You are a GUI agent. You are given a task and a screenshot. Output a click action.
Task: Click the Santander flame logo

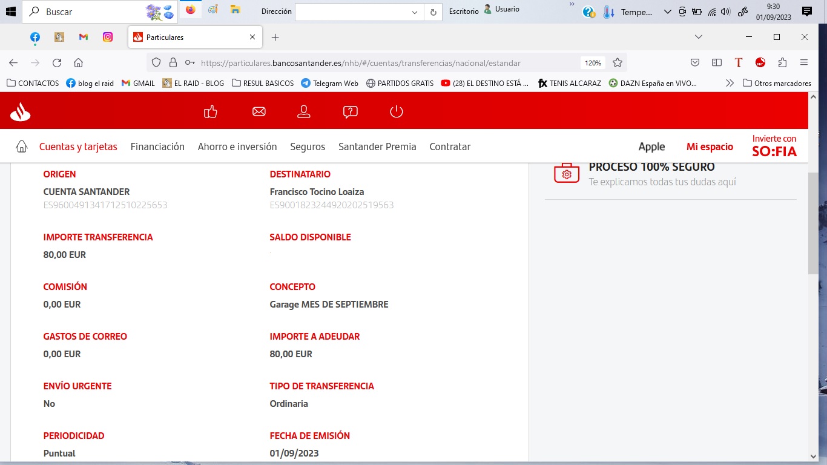click(20, 111)
